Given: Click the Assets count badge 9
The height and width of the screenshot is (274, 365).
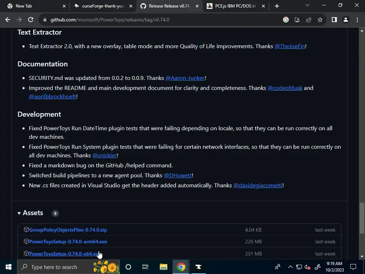Looking at the screenshot, I should click(x=55, y=213).
